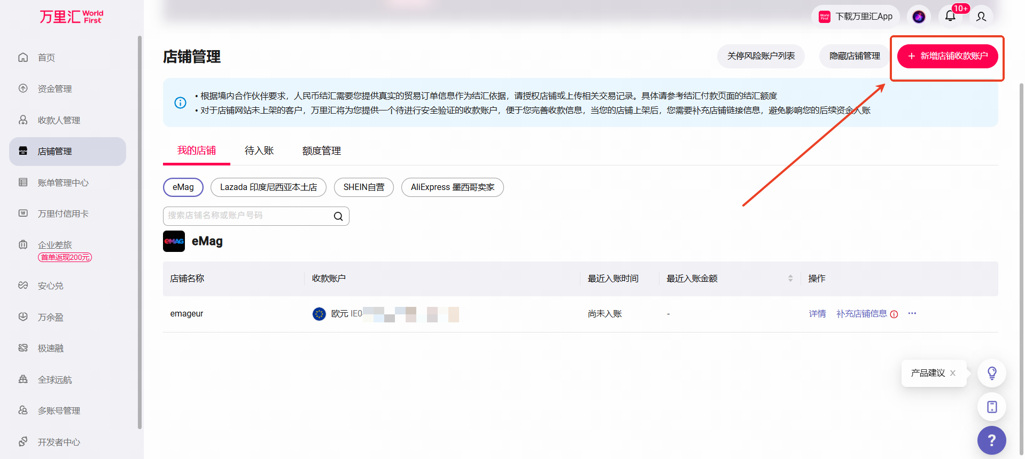Click the 企业差旅 luggage icon

tap(23, 244)
